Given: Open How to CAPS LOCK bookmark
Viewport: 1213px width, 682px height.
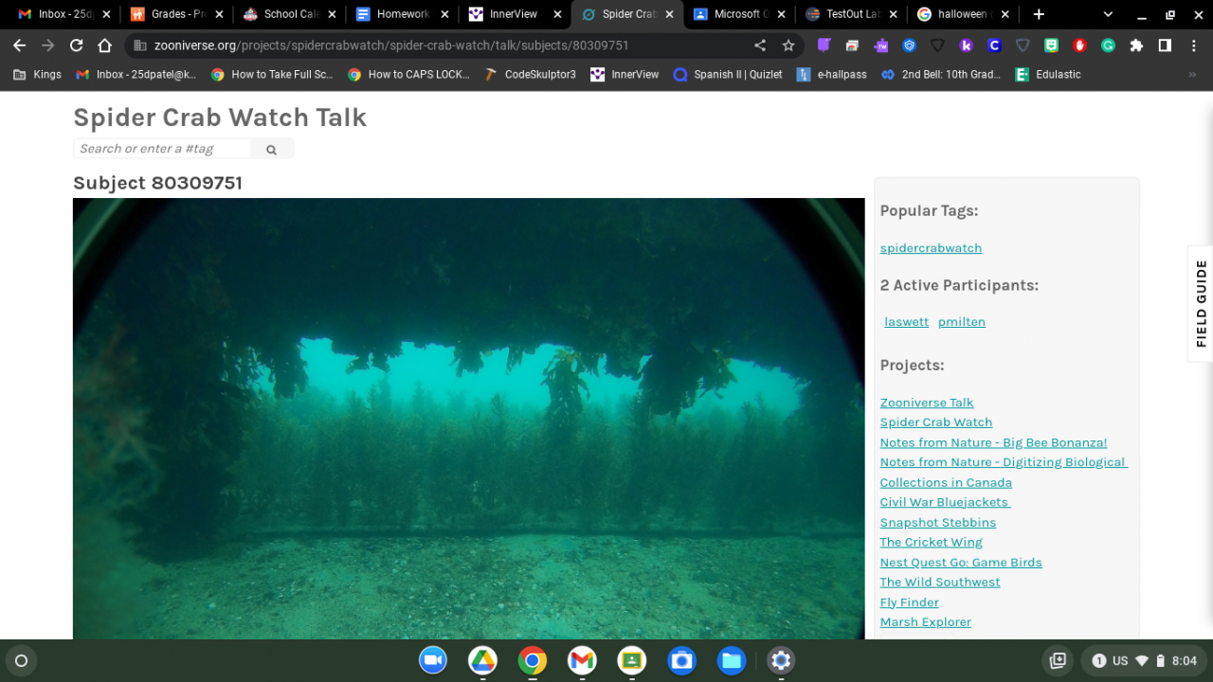Looking at the screenshot, I should [x=408, y=74].
